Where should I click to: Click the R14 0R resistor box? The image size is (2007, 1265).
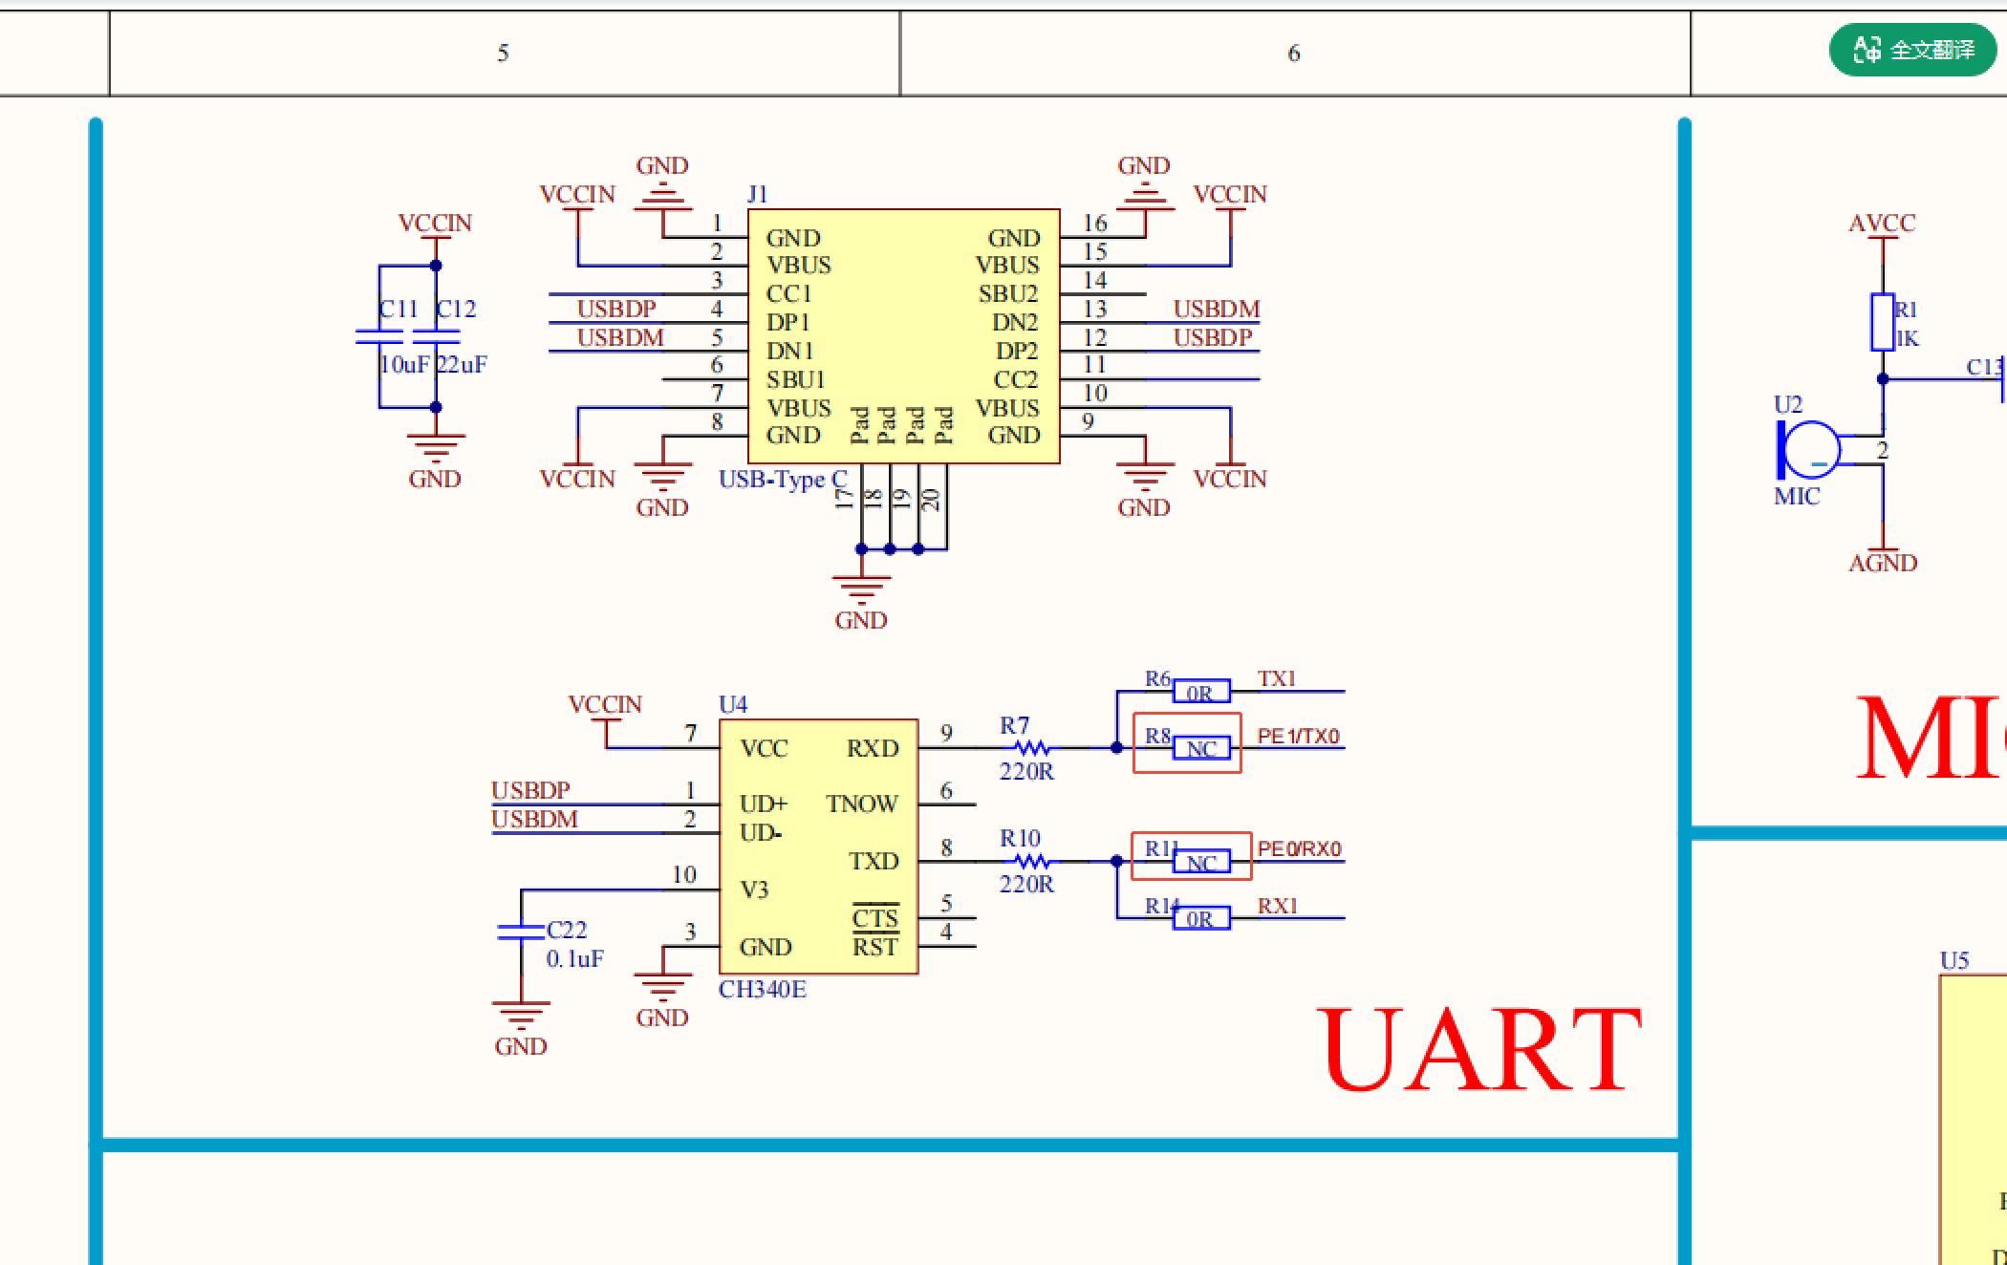tap(1200, 918)
